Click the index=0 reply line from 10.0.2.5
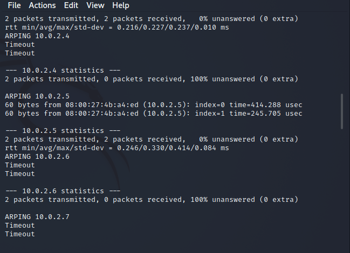This screenshot has height=253, width=350. click(x=154, y=105)
